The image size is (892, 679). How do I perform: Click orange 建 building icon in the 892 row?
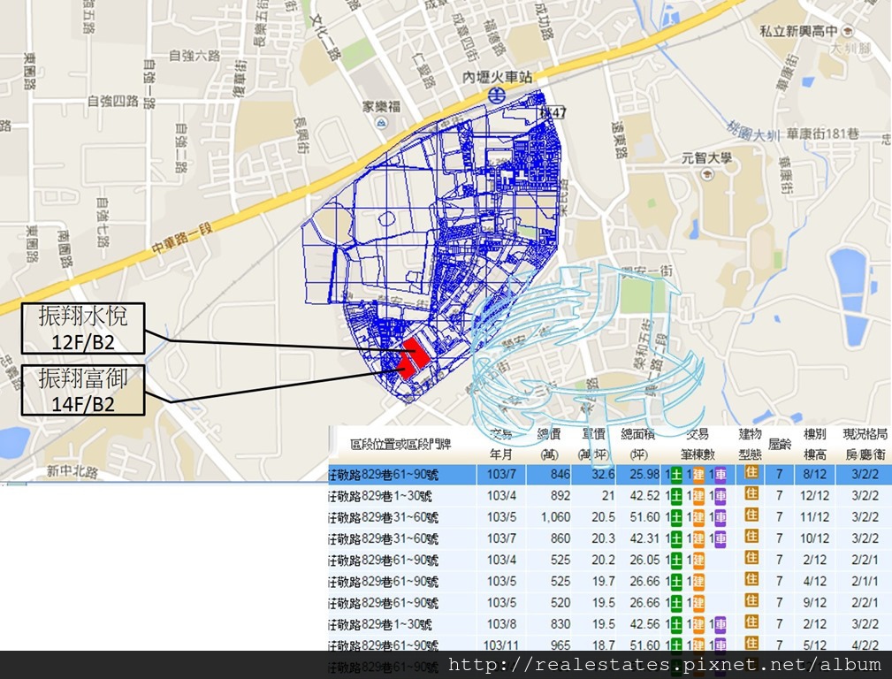coord(698,496)
